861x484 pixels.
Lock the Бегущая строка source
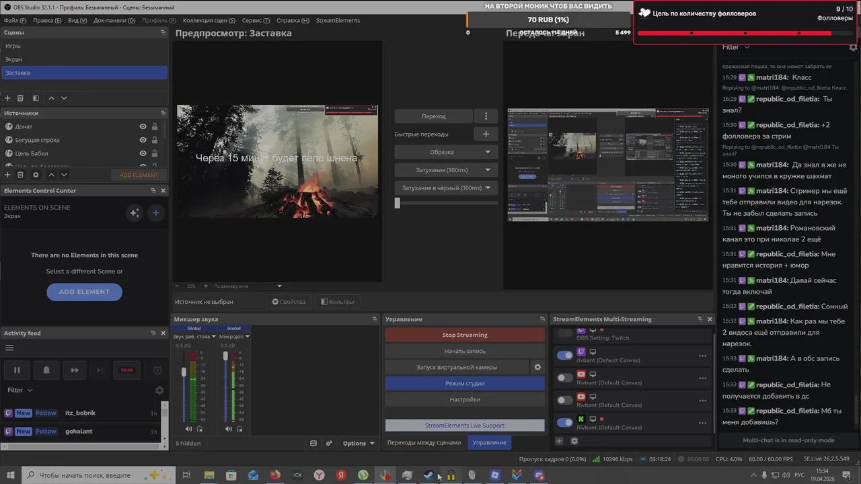155,140
